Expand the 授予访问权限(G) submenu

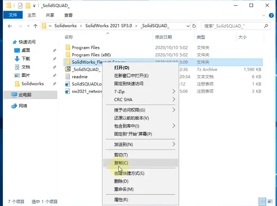[141, 110]
